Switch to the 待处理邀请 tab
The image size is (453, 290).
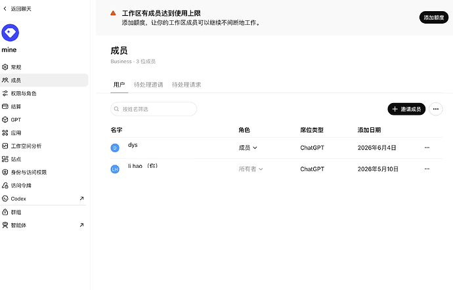click(x=148, y=85)
